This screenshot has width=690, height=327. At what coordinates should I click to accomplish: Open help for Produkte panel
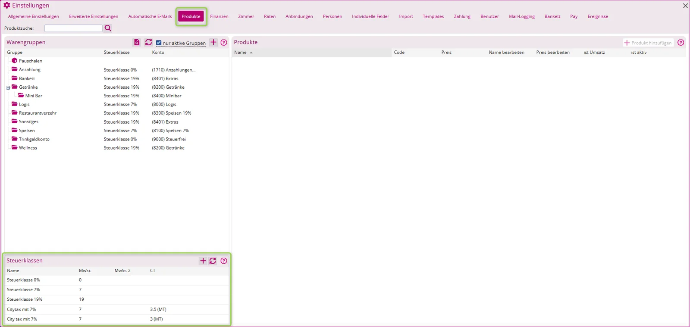[x=681, y=42]
